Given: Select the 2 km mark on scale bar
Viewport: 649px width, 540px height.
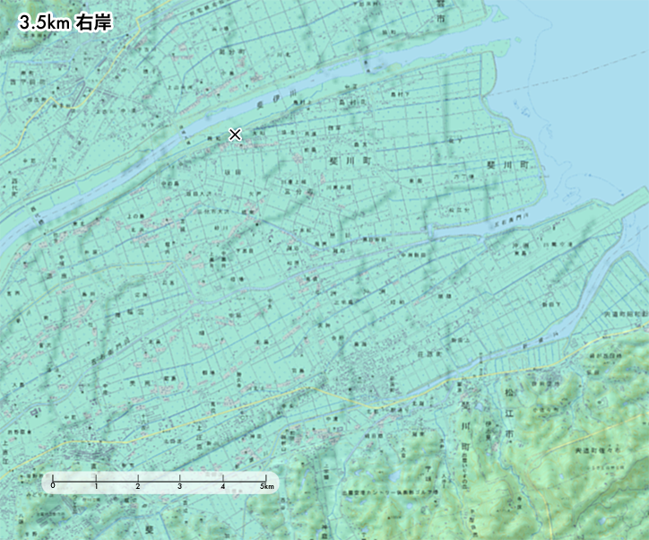Looking at the screenshot, I should coord(138,480).
